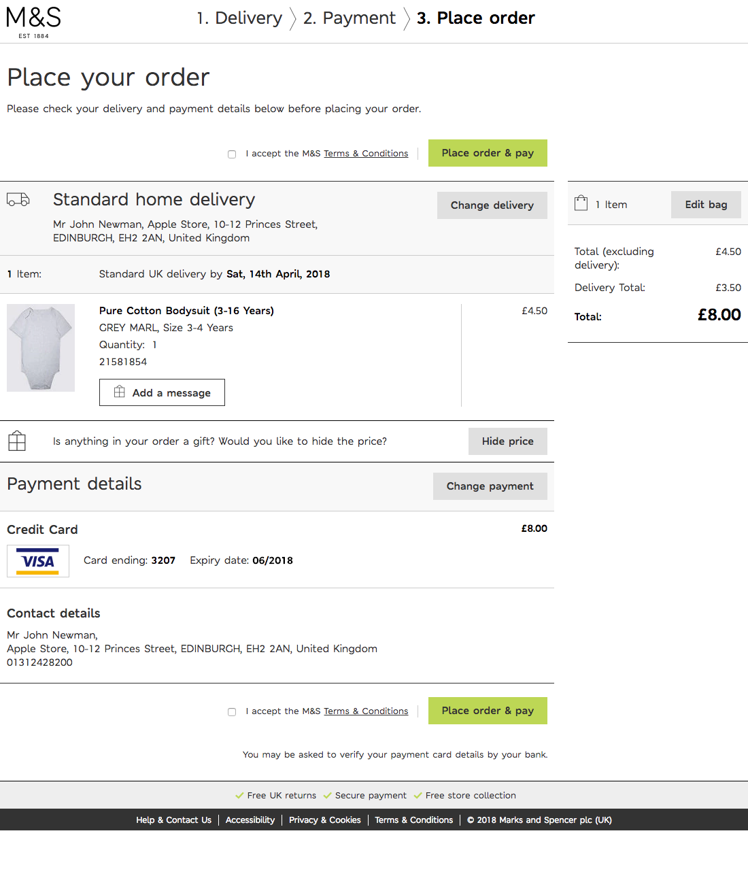Open the Terms & Conditions link
The height and width of the screenshot is (878, 748).
tap(366, 153)
